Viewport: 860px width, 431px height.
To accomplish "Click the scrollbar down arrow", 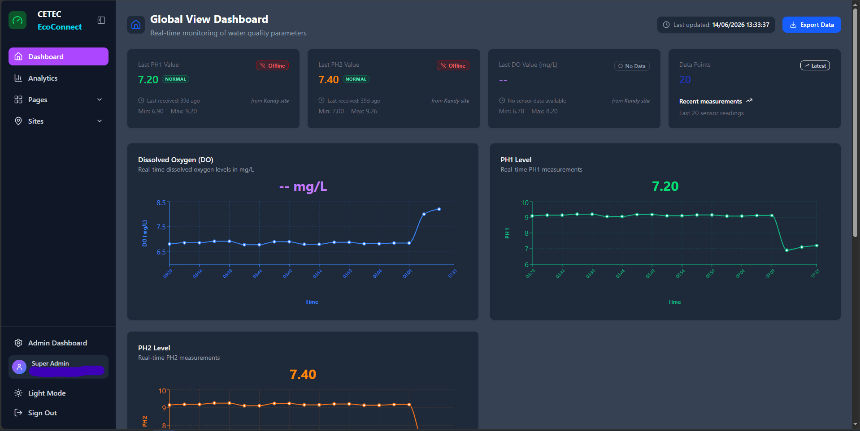I will (856, 424).
